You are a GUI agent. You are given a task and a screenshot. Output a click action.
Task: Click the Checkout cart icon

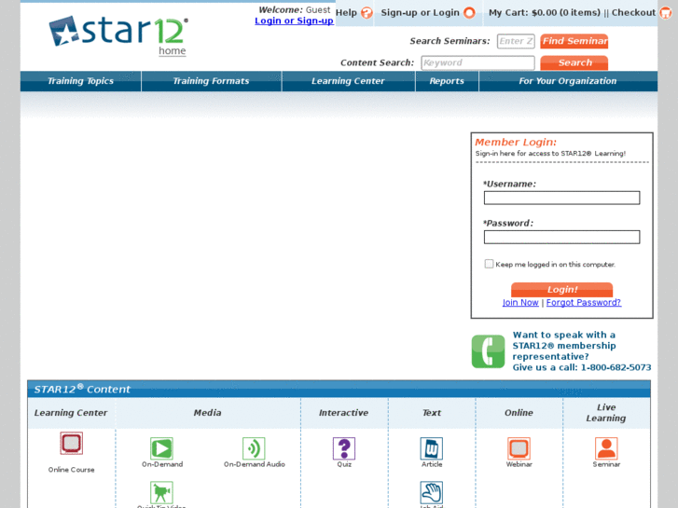(666, 13)
